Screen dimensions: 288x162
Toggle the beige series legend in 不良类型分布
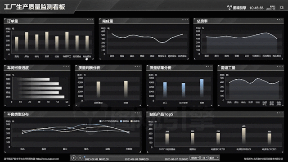135,121
